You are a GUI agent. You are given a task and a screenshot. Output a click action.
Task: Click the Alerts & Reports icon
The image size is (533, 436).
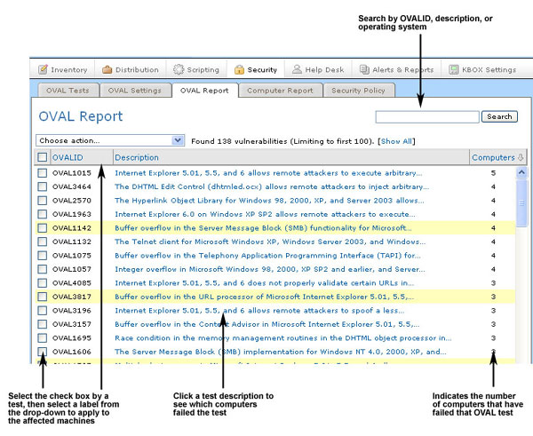pos(365,69)
